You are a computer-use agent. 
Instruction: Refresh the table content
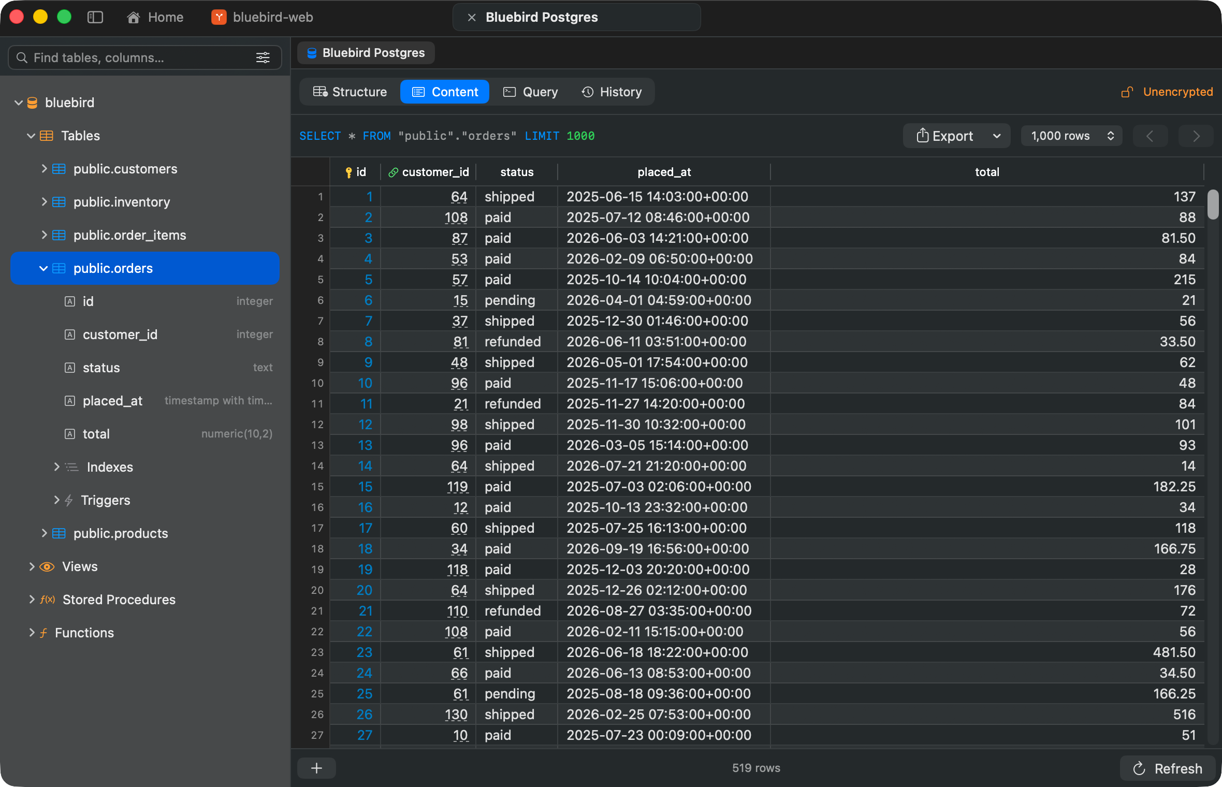pos(1168,768)
